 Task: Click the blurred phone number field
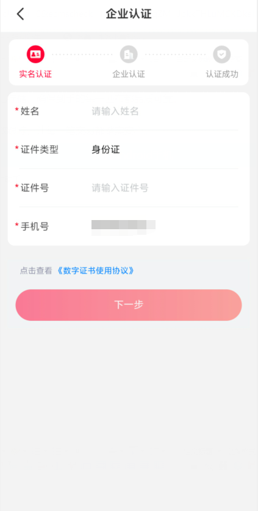(x=123, y=227)
